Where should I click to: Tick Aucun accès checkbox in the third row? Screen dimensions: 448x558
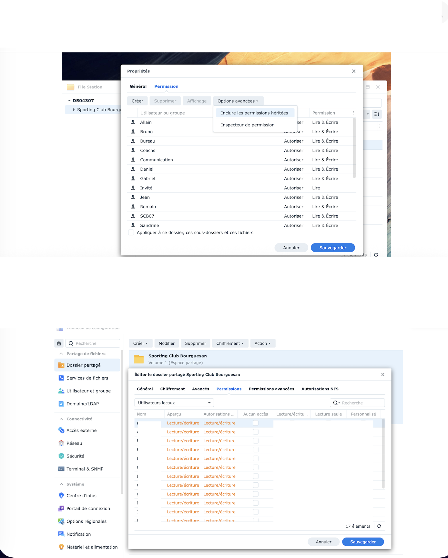click(x=256, y=441)
